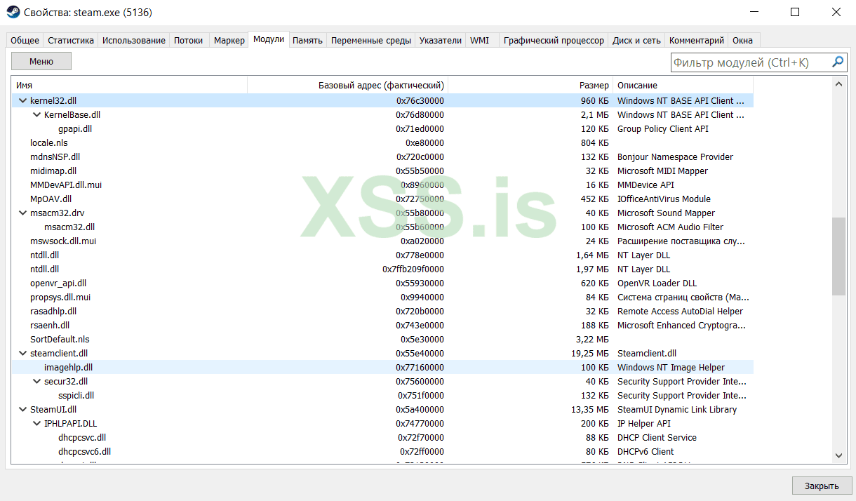Select the gpapi.dll row

(x=382, y=129)
